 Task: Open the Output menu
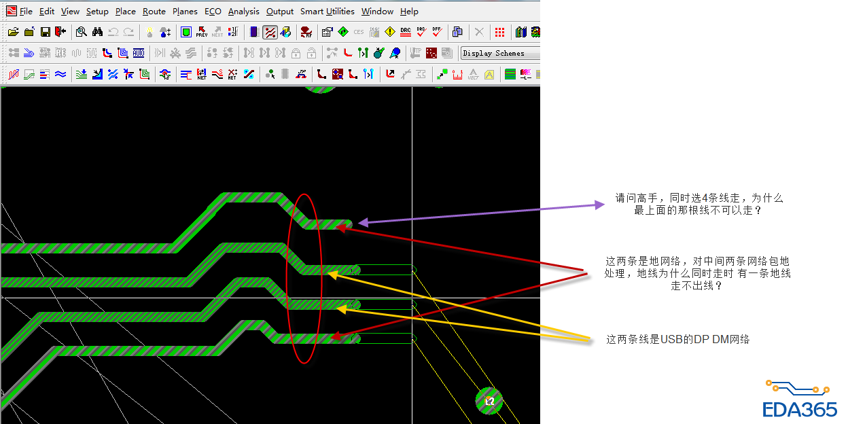tap(280, 12)
